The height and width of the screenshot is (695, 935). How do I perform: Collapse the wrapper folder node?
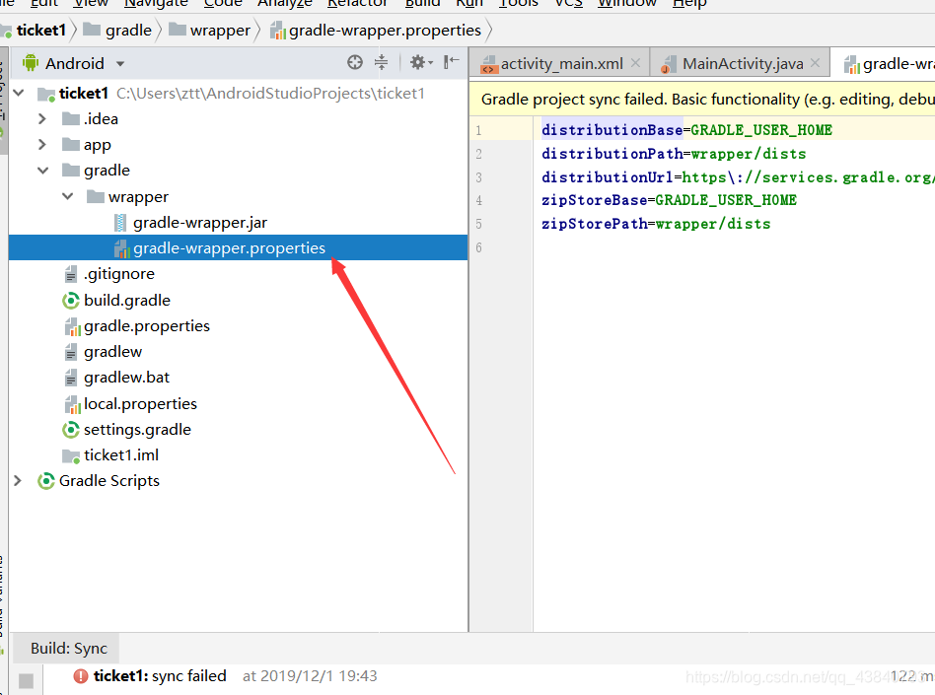tap(67, 196)
